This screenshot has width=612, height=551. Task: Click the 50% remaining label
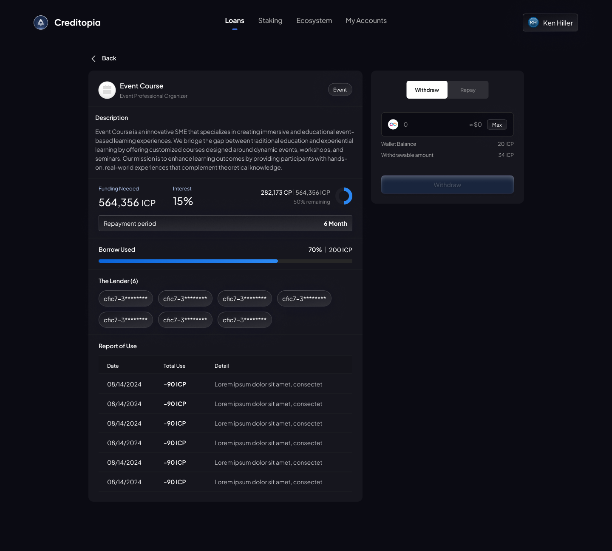point(312,202)
